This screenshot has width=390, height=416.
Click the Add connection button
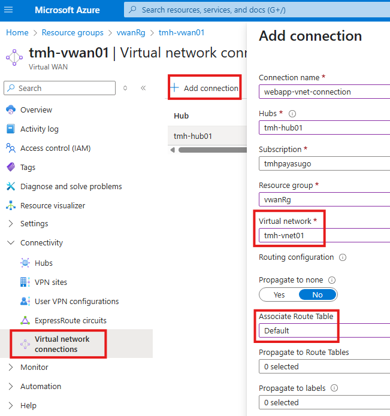coord(204,88)
